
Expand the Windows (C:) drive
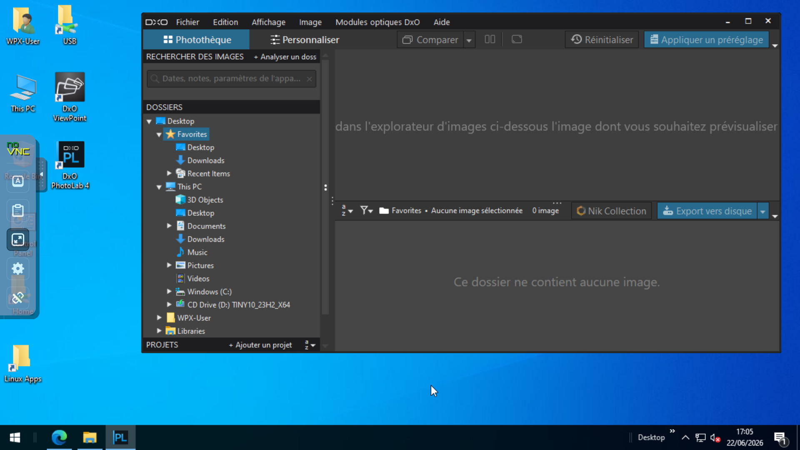[169, 291]
